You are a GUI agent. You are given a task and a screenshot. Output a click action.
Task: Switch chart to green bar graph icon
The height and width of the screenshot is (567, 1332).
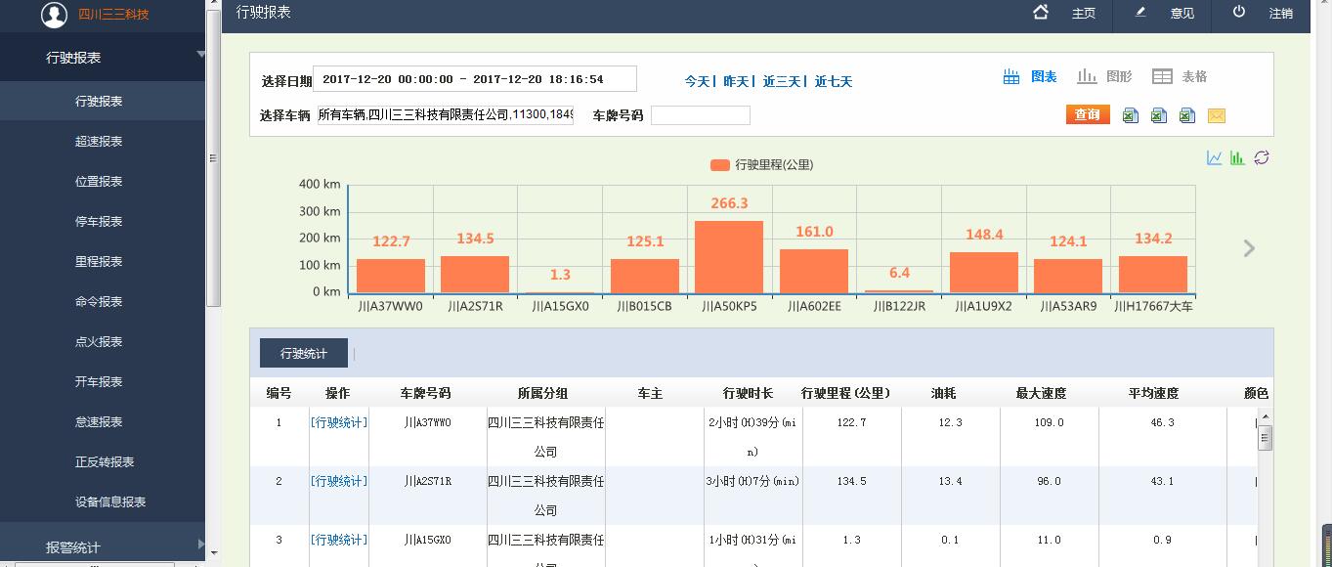(1237, 157)
